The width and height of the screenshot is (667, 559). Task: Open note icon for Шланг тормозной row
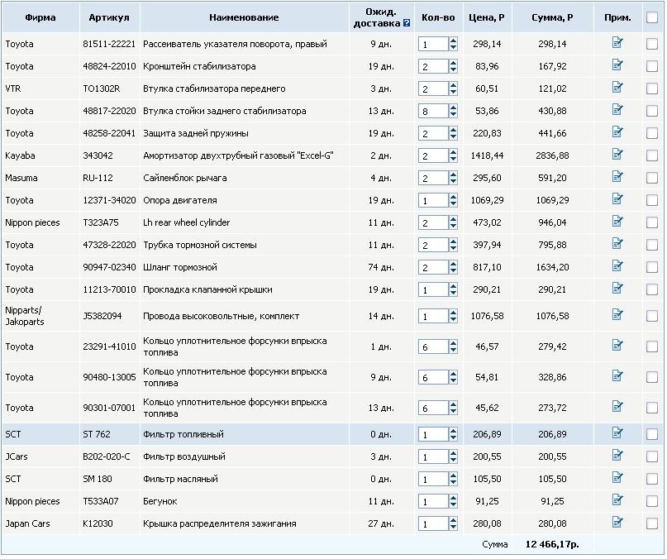617,266
